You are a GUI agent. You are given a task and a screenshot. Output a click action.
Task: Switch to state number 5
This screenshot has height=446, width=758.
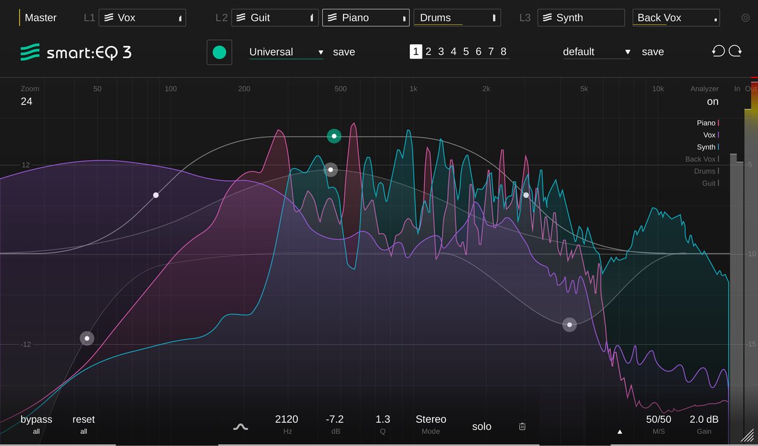coord(466,52)
